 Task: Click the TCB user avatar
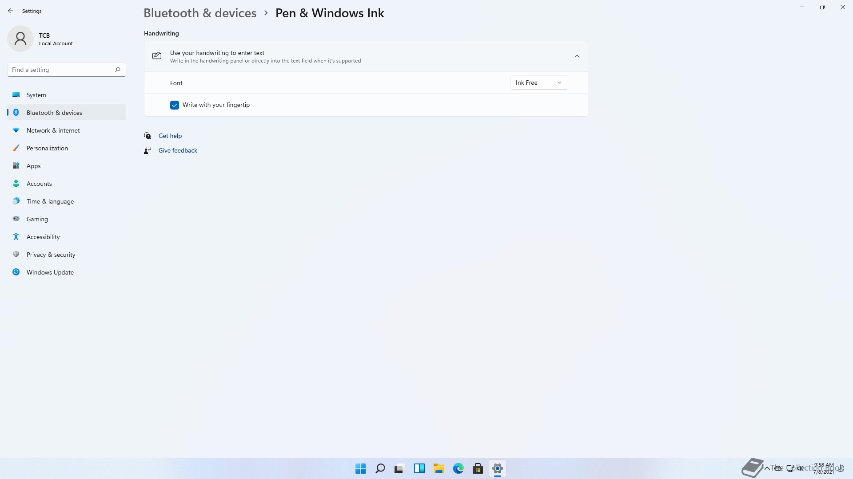coord(20,39)
